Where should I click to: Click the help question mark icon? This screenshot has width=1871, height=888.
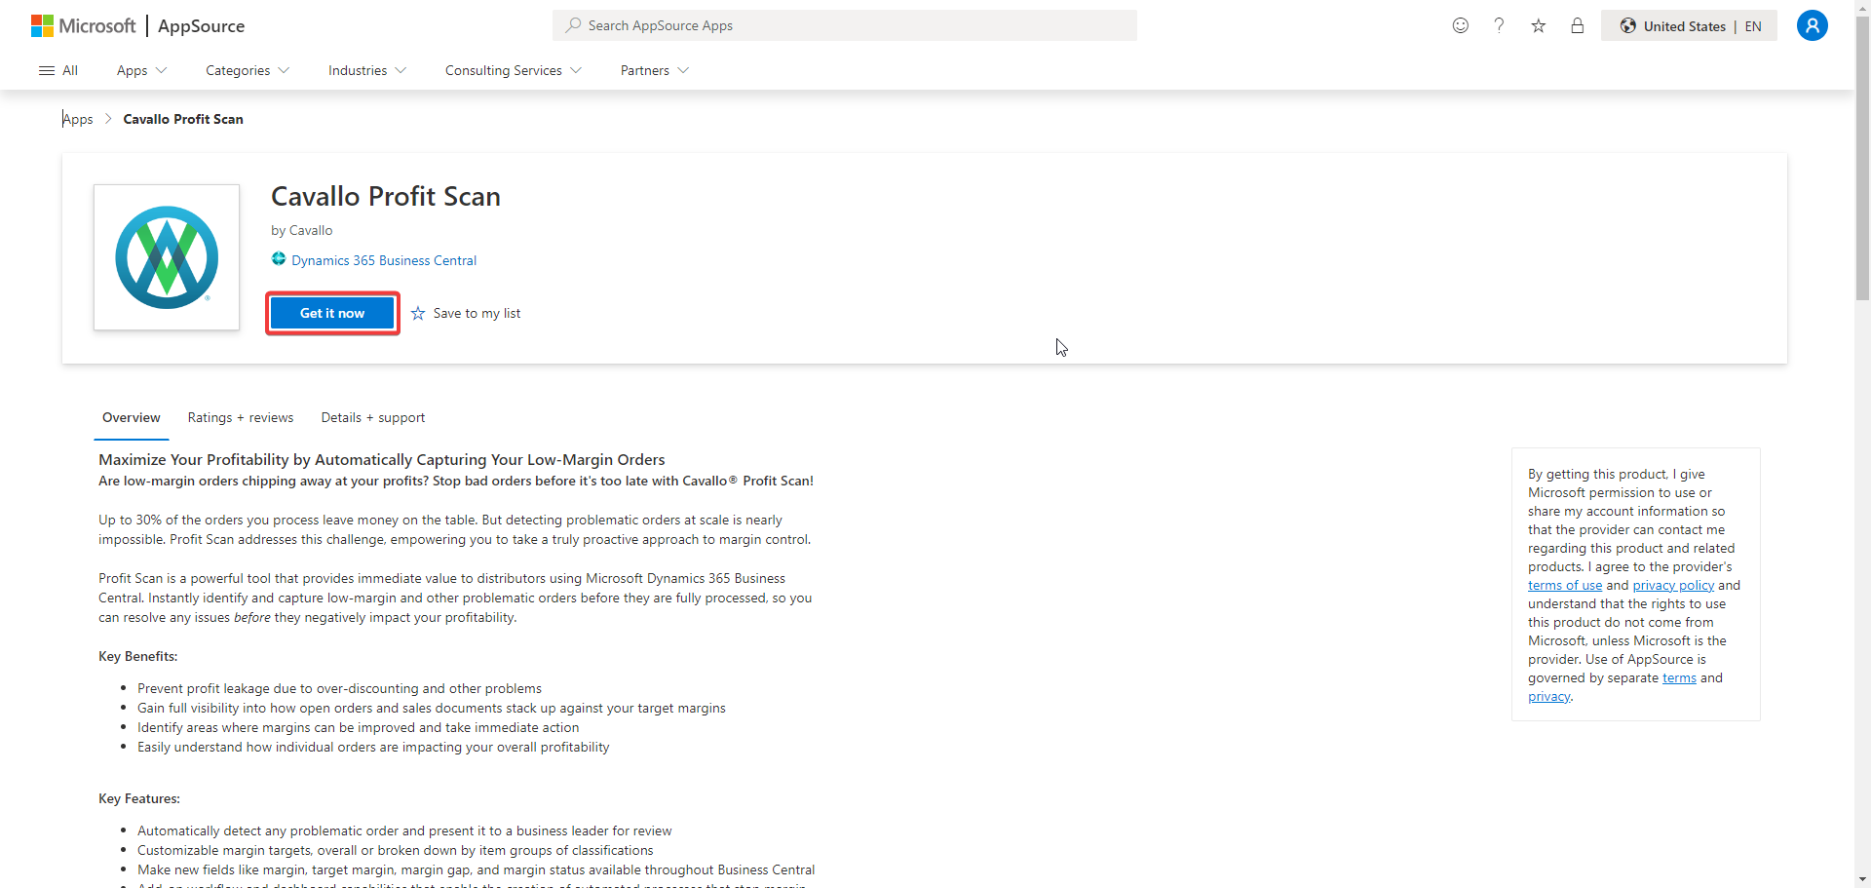1499,26
